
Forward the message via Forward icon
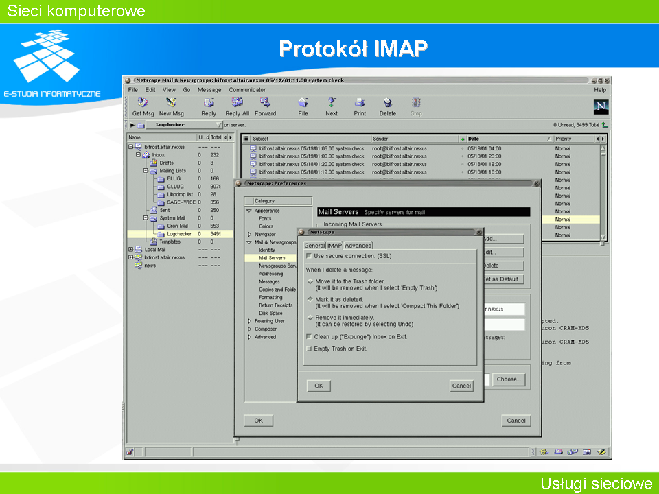pyautogui.click(x=265, y=103)
